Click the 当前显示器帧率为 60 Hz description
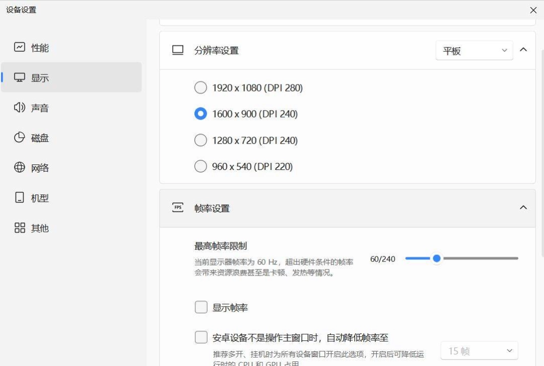The width and height of the screenshot is (544, 366). (274, 267)
